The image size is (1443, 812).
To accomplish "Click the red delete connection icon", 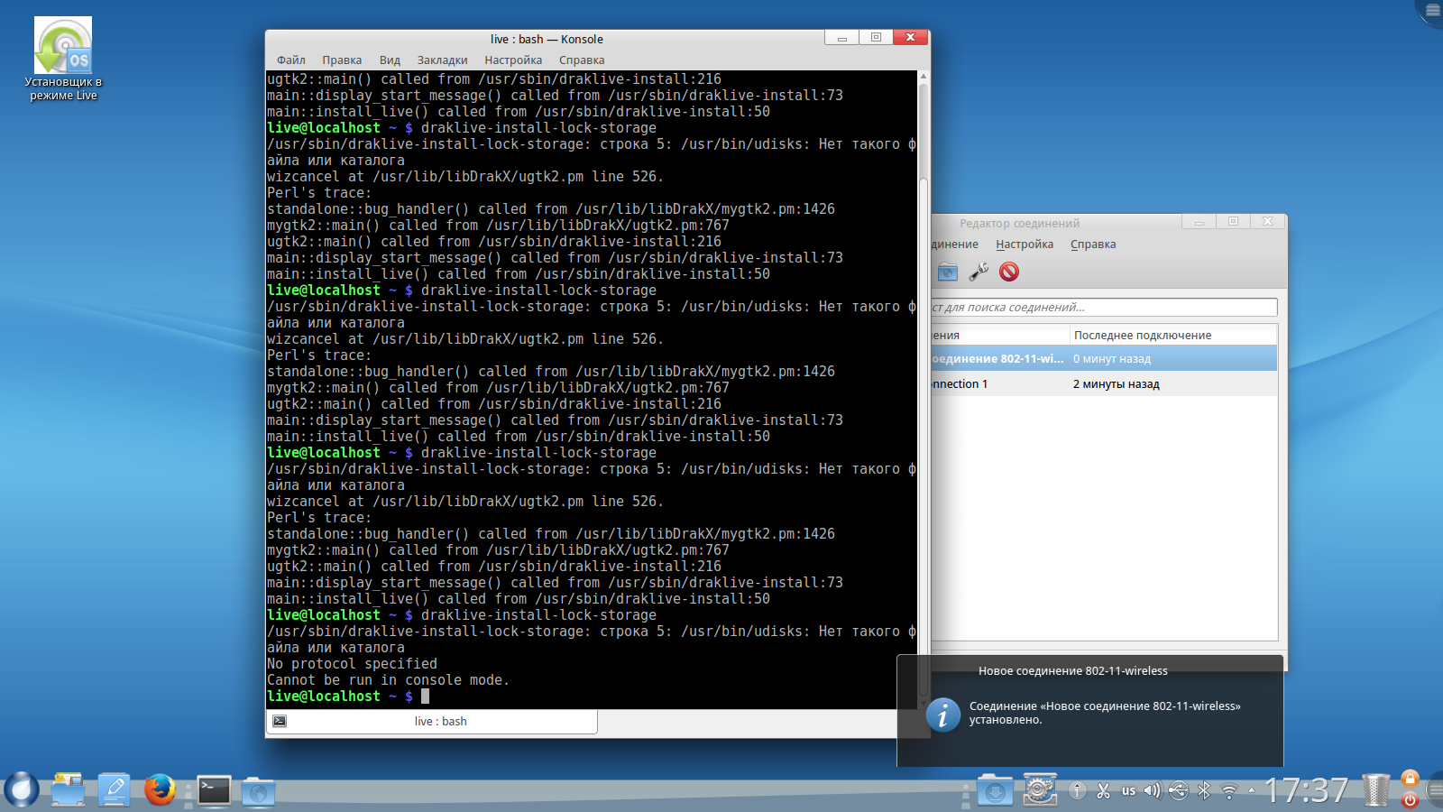I will [x=1009, y=272].
